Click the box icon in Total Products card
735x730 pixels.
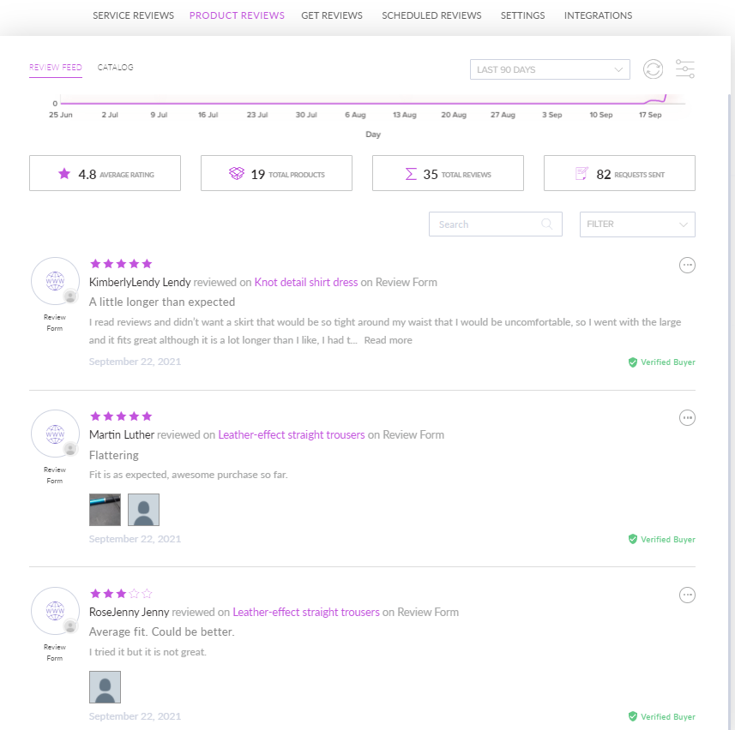point(237,174)
